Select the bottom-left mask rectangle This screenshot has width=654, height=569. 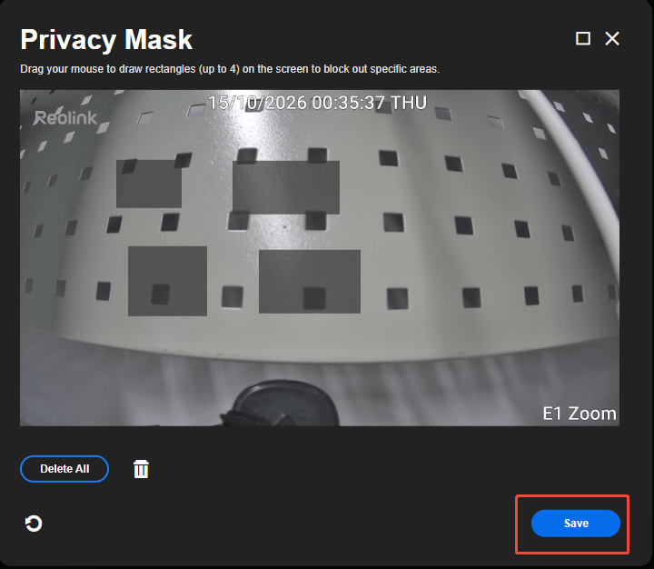click(x=167, y=281)
